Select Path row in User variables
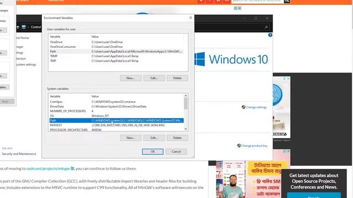353x198 pixels. (x=116, y=51)
